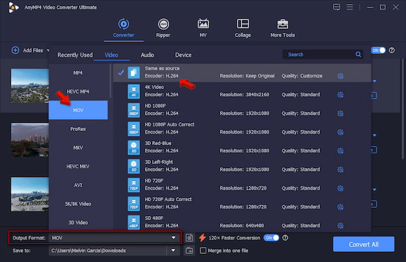Image resolution: width=406 pixels, height=262 pixels.
Task: Toggle 120x Faster Conversion switch
Action: 271,238
